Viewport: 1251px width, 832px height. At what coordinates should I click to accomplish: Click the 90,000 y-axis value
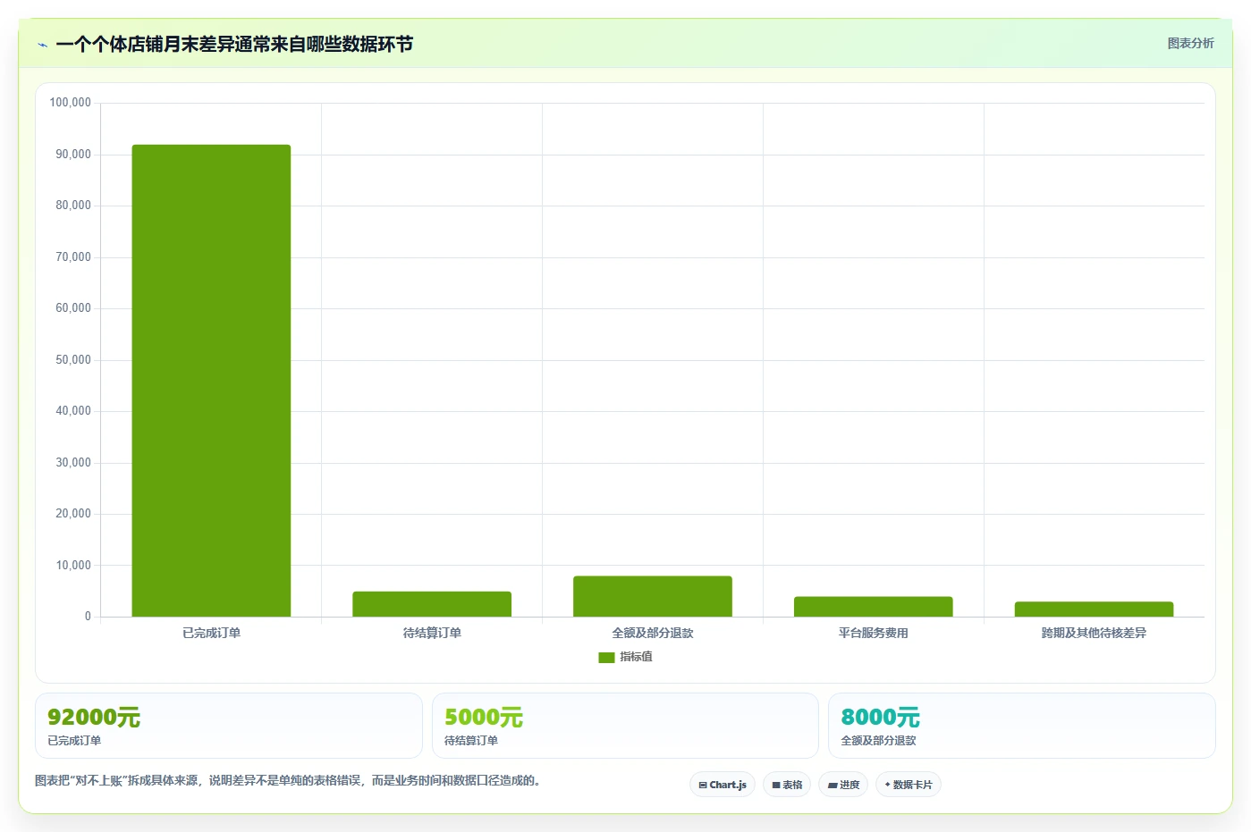point(73,155)
